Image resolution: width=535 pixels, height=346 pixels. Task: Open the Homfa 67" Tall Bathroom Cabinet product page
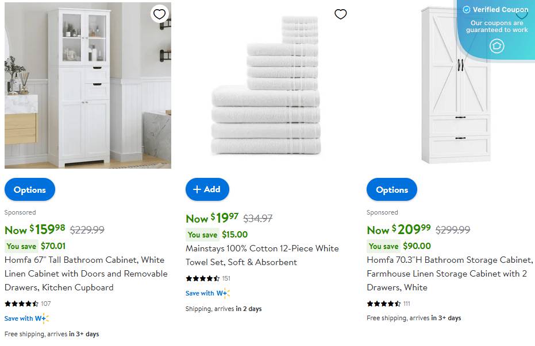click(84, 274)
